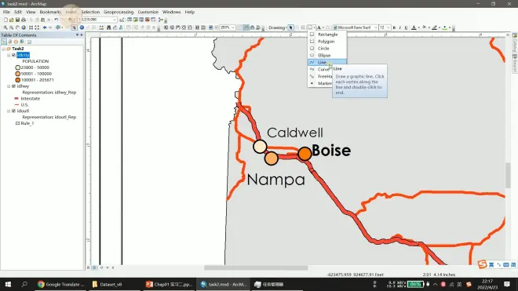Click the Bold text formatting icon
518x291 pixels.
(x=394, y=27)
